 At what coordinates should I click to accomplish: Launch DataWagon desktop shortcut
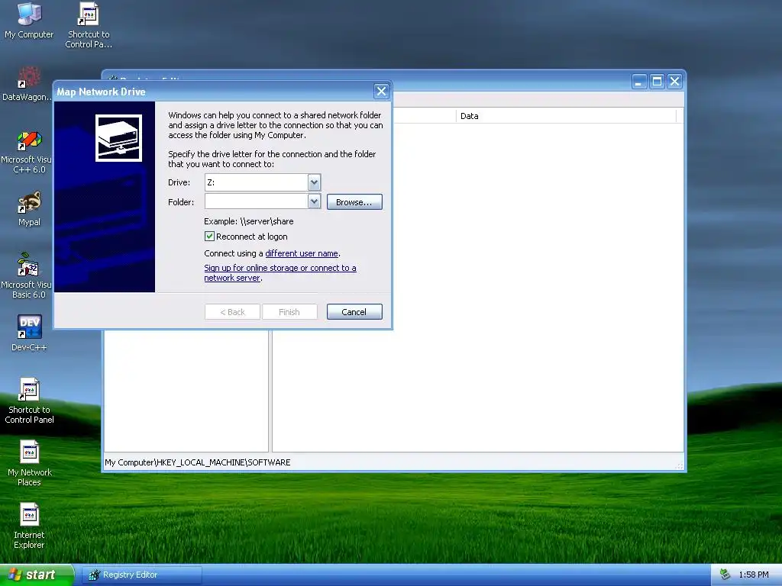(x=27, y=82)
